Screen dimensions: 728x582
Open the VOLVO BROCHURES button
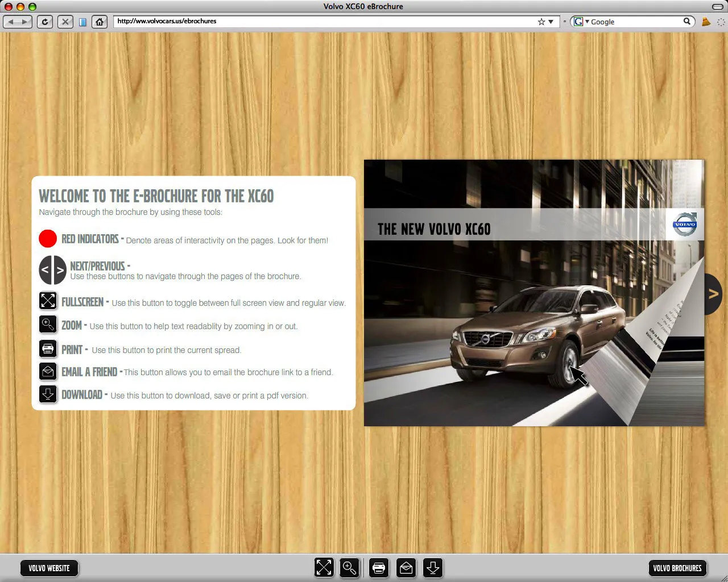click(677, 568)
